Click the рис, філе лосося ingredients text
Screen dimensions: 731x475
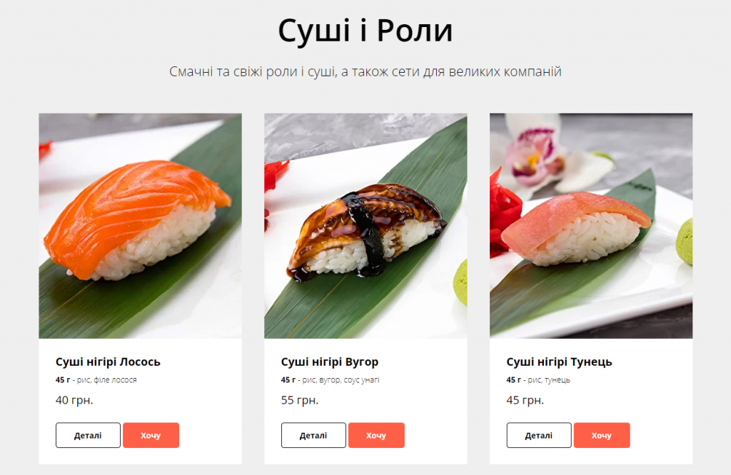(107, 380)
